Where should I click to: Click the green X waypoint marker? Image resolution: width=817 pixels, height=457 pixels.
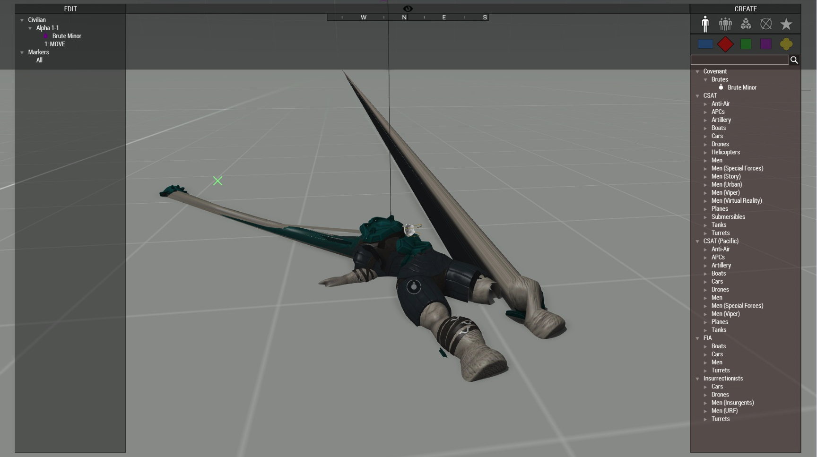pyautogui.click(x=217, y=181)
